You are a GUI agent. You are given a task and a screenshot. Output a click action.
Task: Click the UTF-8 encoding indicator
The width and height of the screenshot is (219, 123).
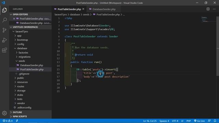(175, 121)
